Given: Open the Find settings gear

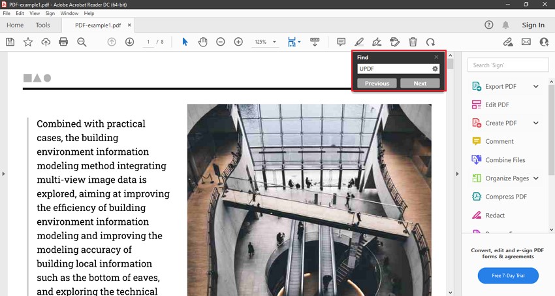Looking at the screenshot, I should pos(436,69).
